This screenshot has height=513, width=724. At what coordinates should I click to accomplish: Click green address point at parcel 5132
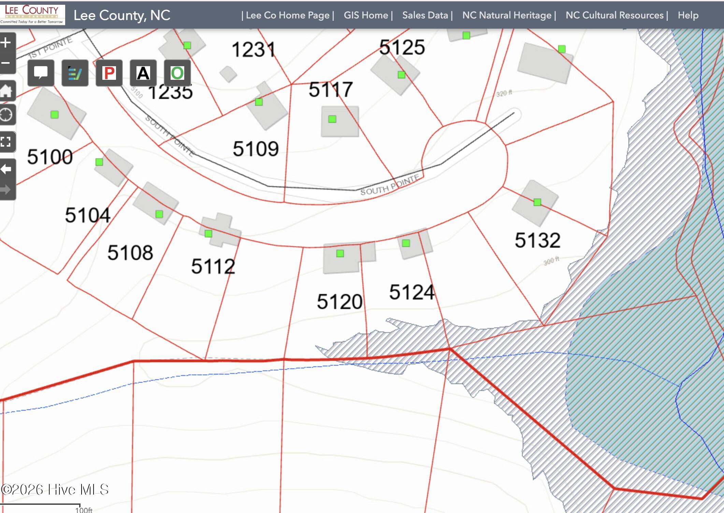[x=537, y=202]
